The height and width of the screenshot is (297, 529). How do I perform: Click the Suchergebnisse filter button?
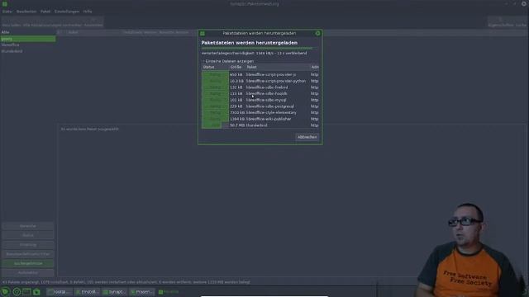pyautogui.click(x=27, y=263)
